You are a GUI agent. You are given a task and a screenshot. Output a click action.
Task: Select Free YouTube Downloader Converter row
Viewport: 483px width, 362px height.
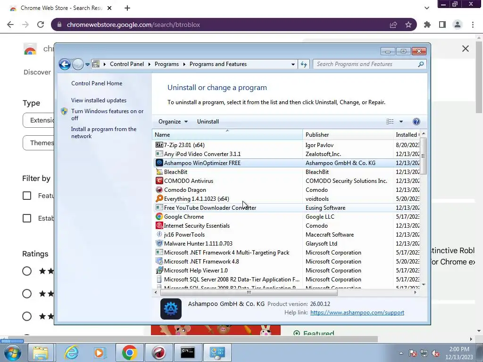coord(286,208)
